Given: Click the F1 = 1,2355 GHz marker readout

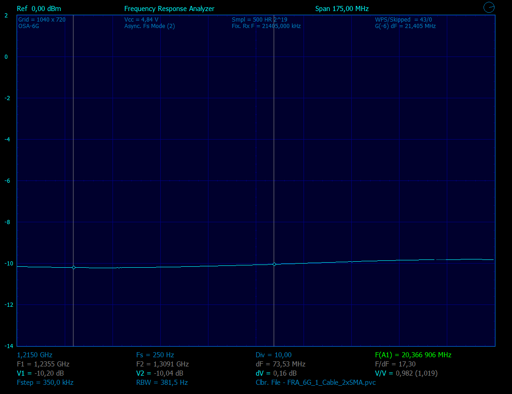Looking at the screenshot, I should 43,364.
